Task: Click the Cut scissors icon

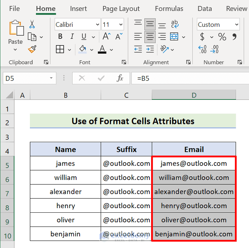Action: [32, 24]
